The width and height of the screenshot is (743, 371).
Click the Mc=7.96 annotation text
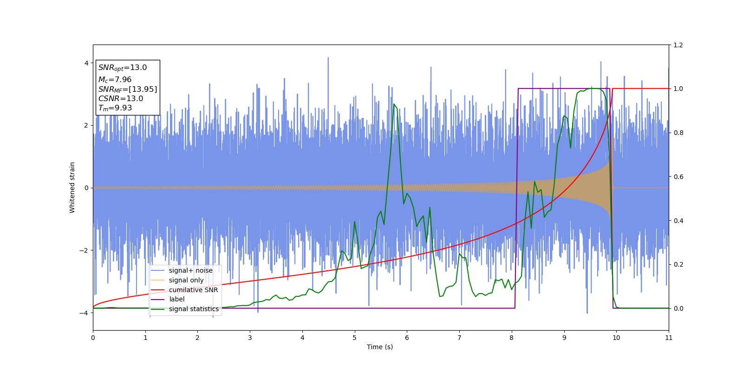(x=115, y=80)
